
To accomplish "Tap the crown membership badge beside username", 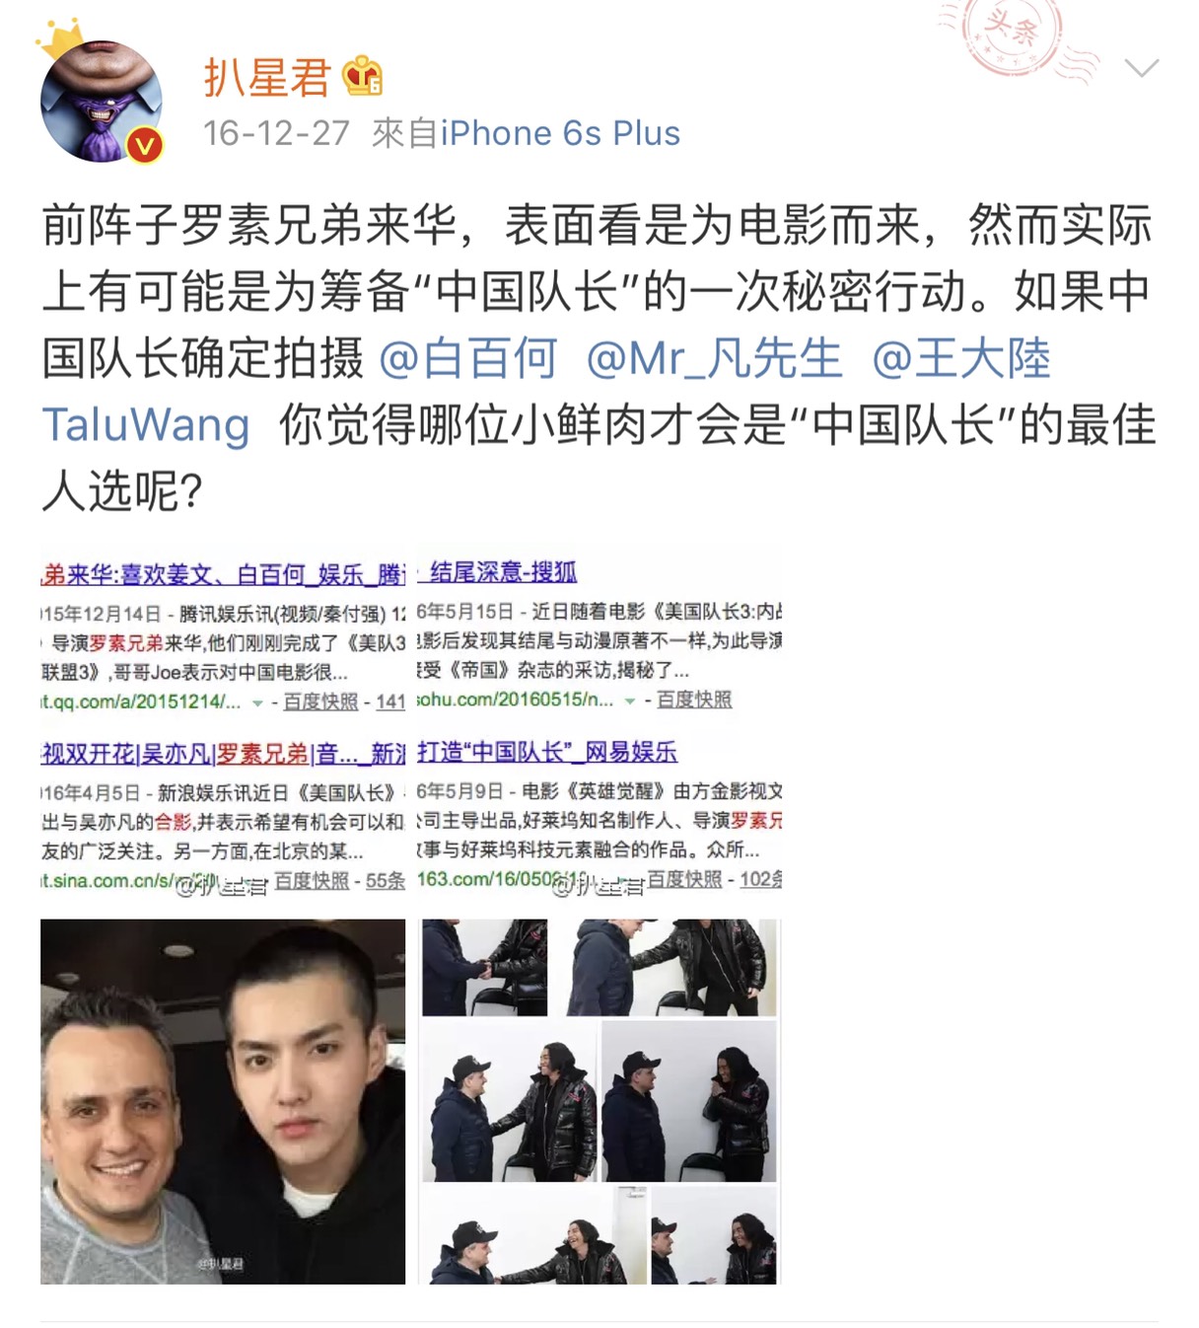I will (362, 76).
